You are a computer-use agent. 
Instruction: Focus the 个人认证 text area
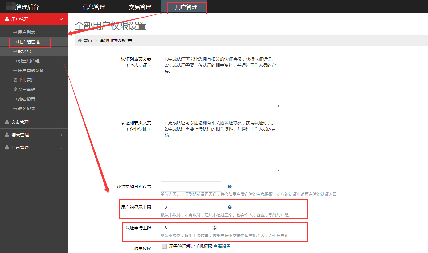(x=220, y=81)
